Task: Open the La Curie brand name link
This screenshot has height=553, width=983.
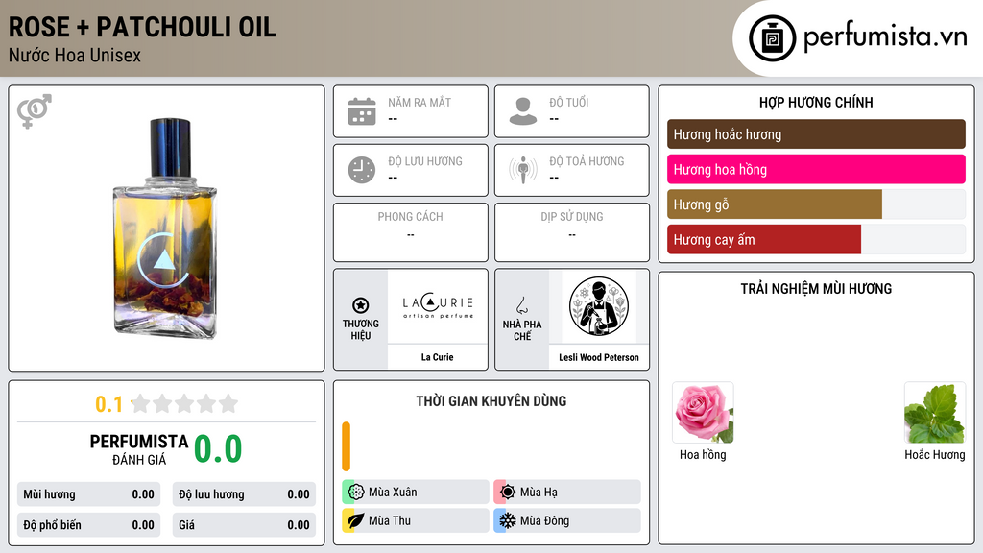Action: click(437, 357)
